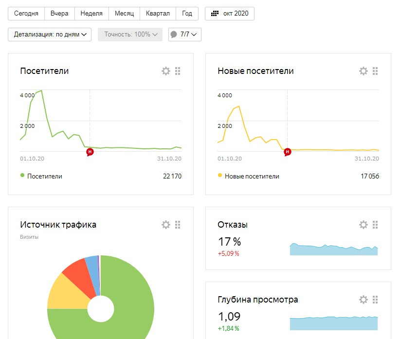Click the 17 056 new visitors total
Image resolution: width=400 pixels, height=339 pixels.
coord(370,176)
